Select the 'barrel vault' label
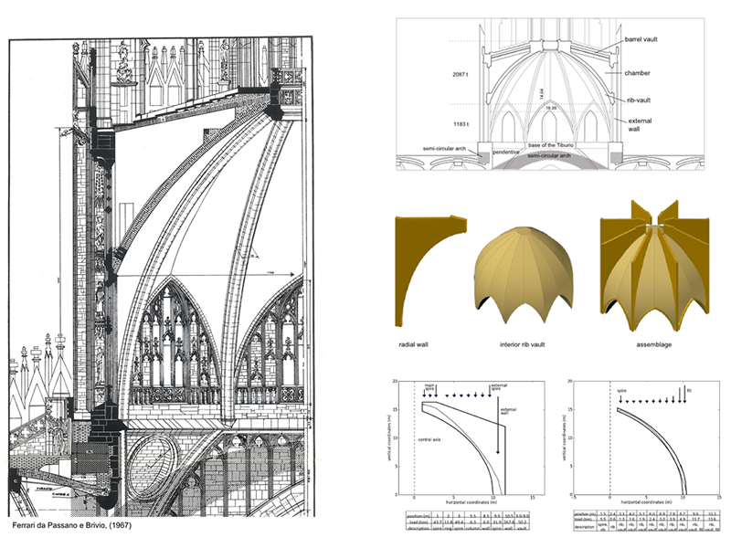731x548 pixels. click(641, 39)
